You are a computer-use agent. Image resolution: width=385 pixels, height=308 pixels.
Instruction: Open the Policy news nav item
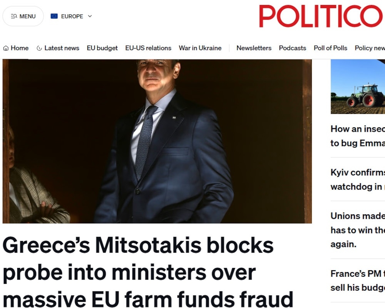pos(370,48)
